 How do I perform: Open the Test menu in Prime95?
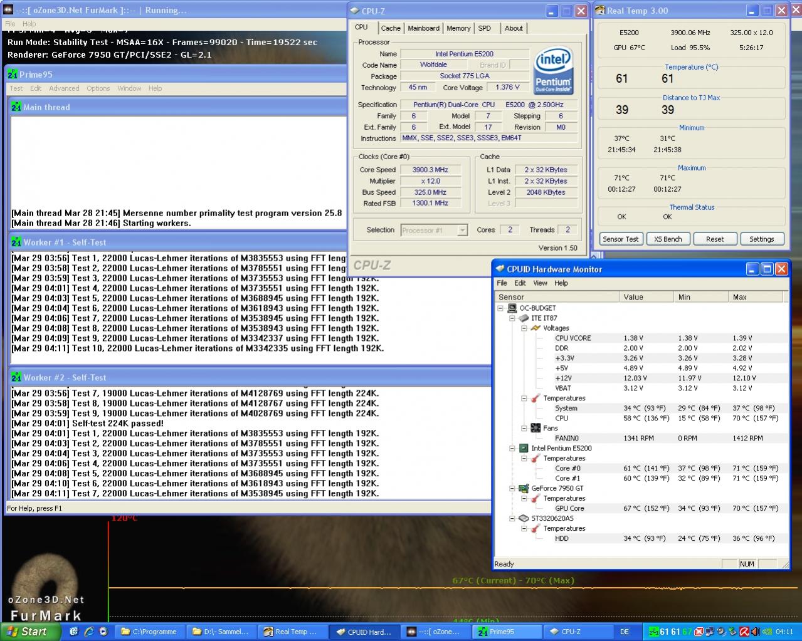click(x=16, y=88)
